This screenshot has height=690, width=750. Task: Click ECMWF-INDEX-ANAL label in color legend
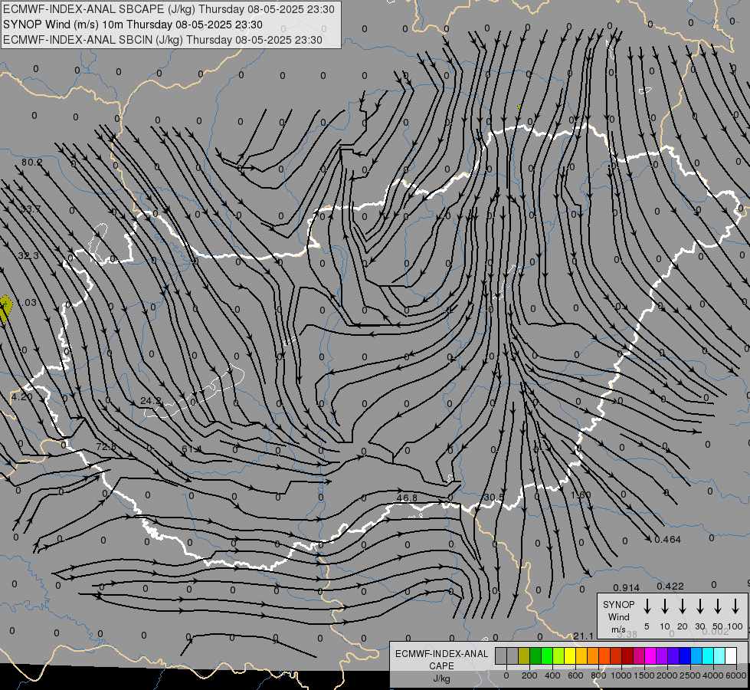point(441,654)
